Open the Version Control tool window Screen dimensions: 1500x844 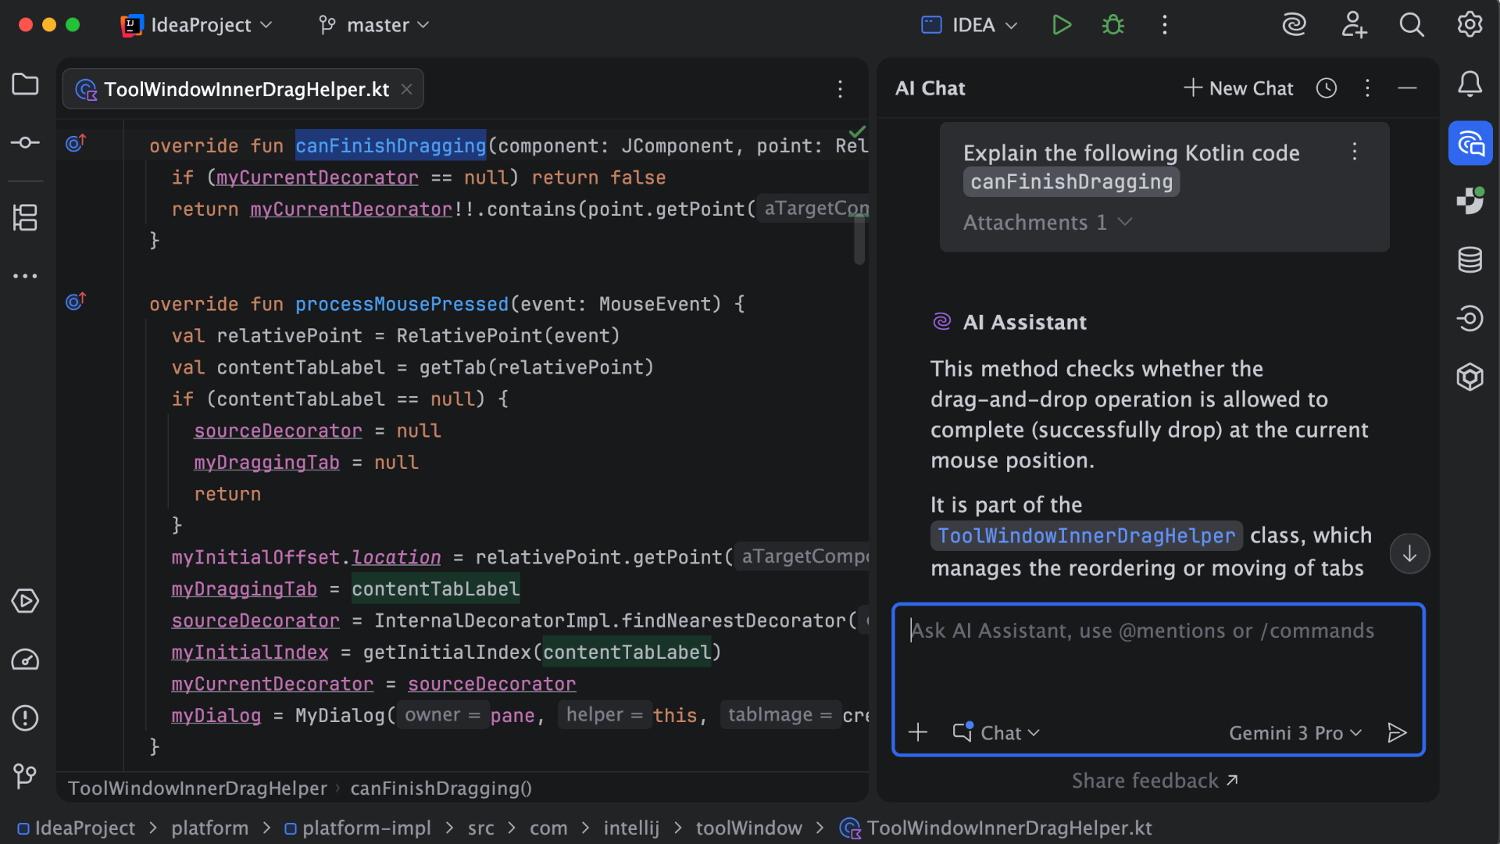click(x=25, y=776)
